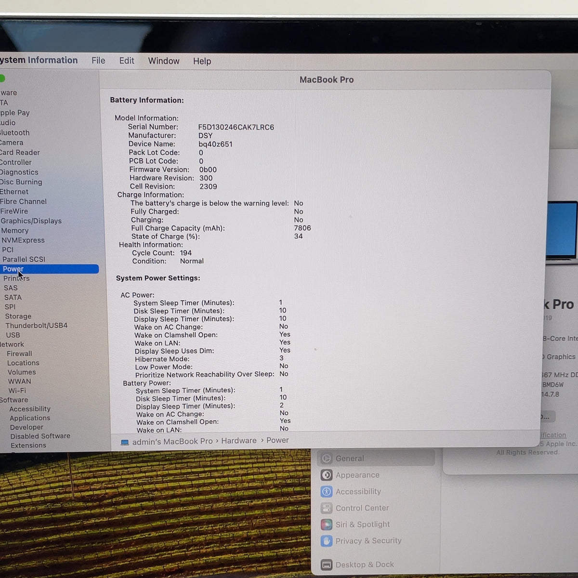Select Card Reader in the sidebar
This screenshot has width=578, height=578.
(20, 152)
